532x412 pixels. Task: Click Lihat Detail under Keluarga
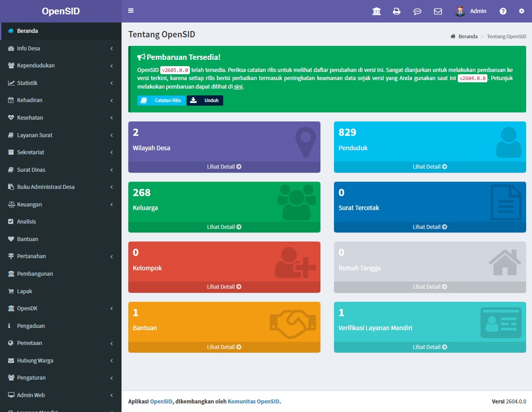[224, 227]
